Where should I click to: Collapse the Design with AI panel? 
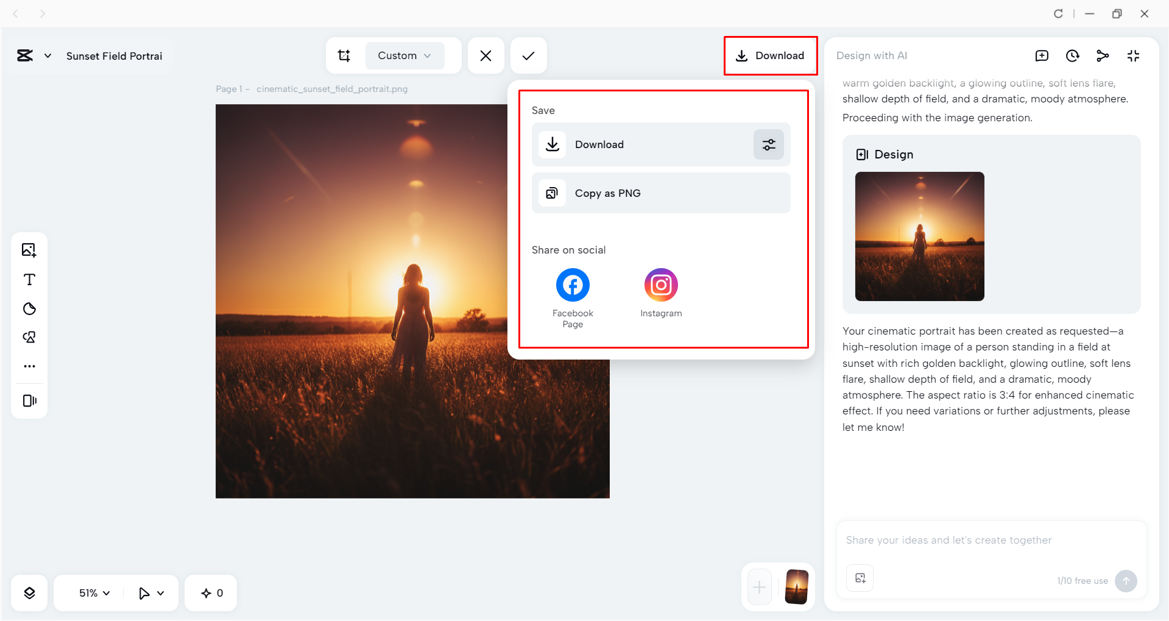(x=1133, y=56)
